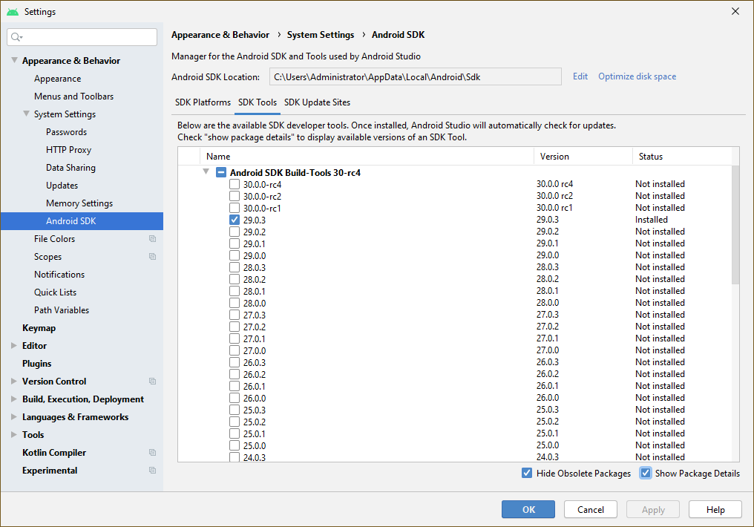The height and width of the screenshot is (527, 754).
Task: Collapse Android SDK Build-Tools 30-rc4 group
Action: pyautogui.click(x=206, y=171)
